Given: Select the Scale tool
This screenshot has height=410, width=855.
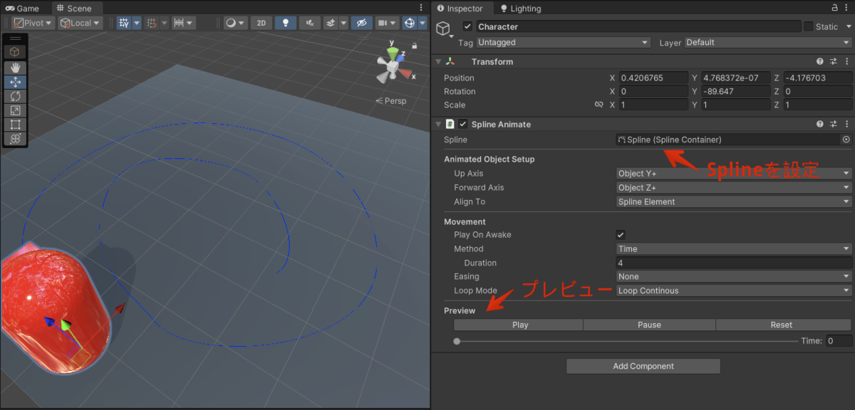Looking at the screenshot, I should click(16, 110).
